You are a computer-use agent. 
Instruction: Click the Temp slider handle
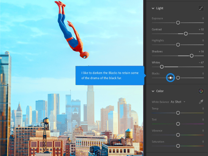[178, 113]
